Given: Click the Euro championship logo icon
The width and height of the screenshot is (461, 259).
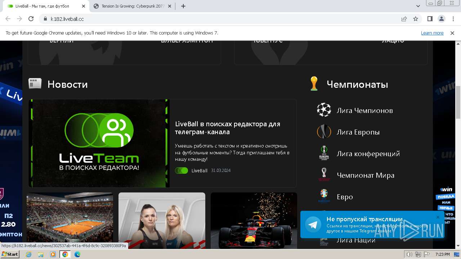Looking at the screenshot, I should click(324, 196).
